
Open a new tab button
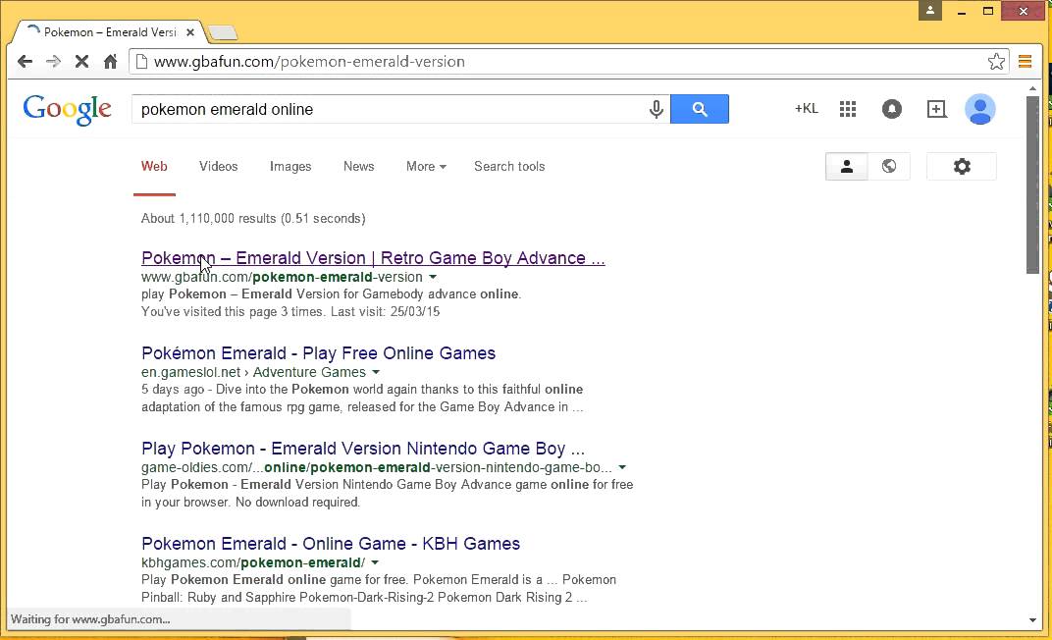pos(223,32)
